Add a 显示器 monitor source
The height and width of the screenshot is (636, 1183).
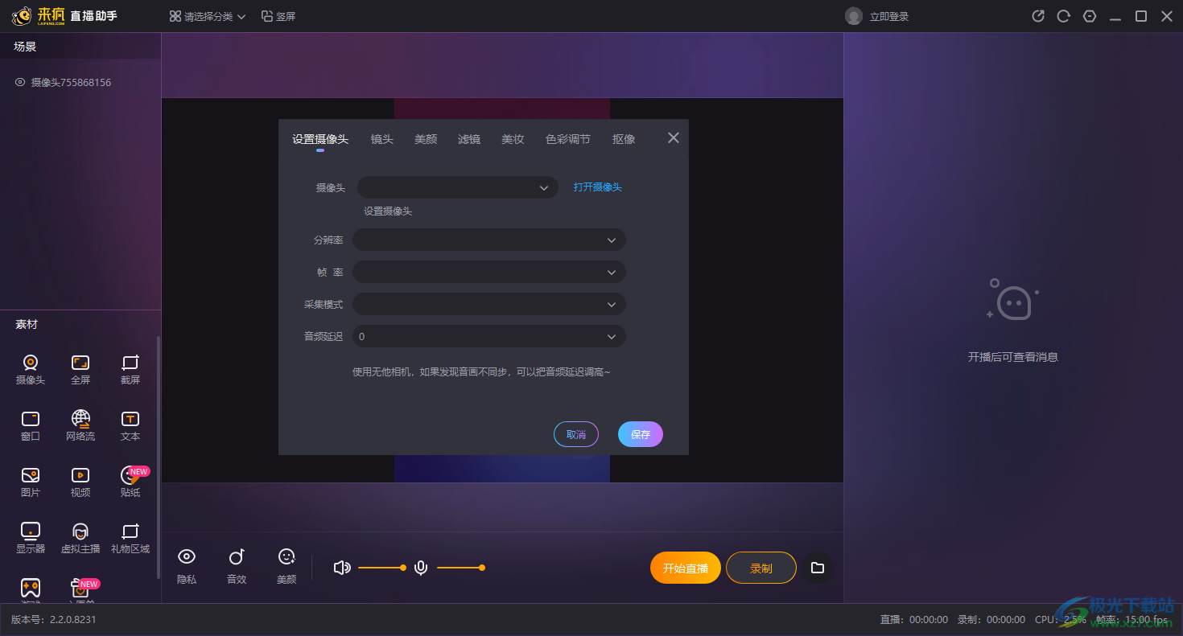pos(31,538)
